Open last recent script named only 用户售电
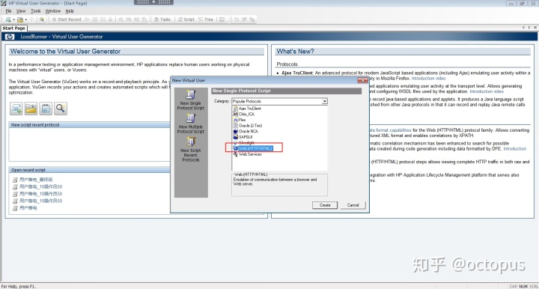The image size is (539, 289). tap(28, 208)
